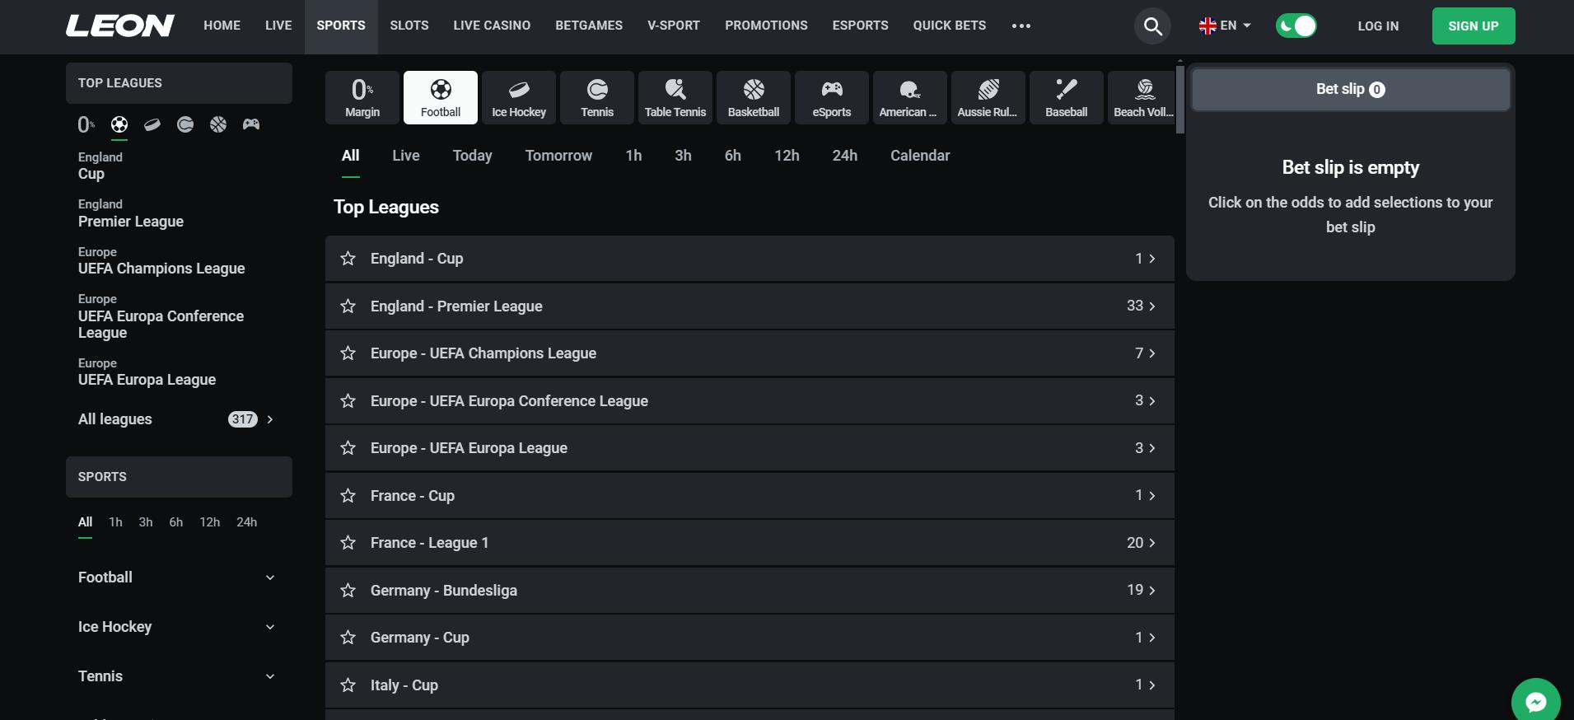1574x720 pixels.
Task: Open the LIVE CASINO menu item
Action: [x=492, y=26]
